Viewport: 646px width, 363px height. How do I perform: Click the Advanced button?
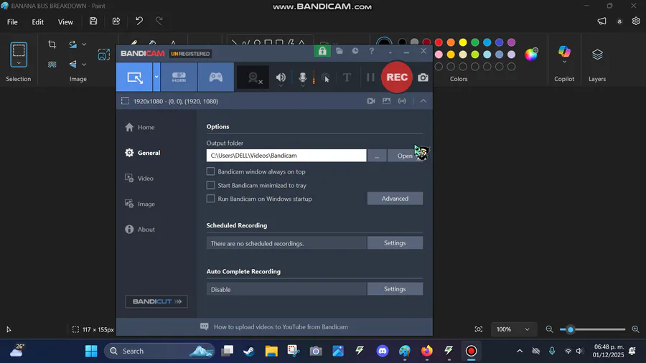point(395,199)
